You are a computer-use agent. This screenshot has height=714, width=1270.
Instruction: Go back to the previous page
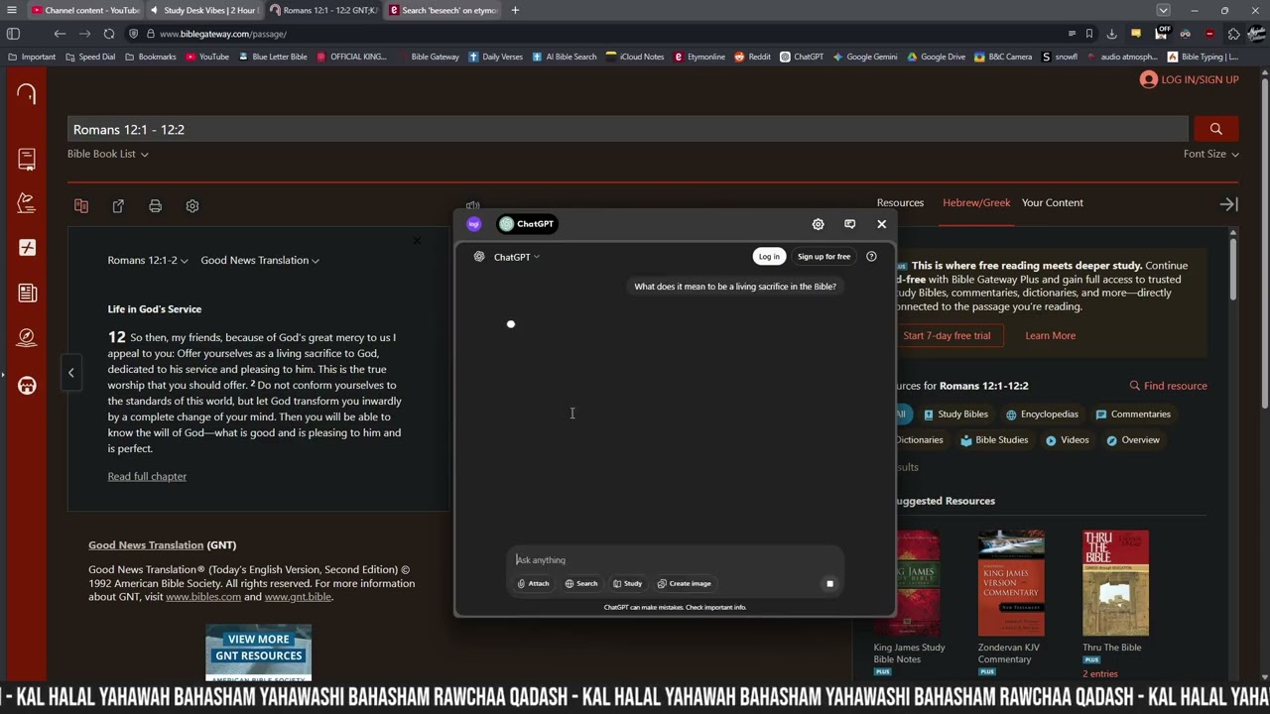[x=60, y=34]
